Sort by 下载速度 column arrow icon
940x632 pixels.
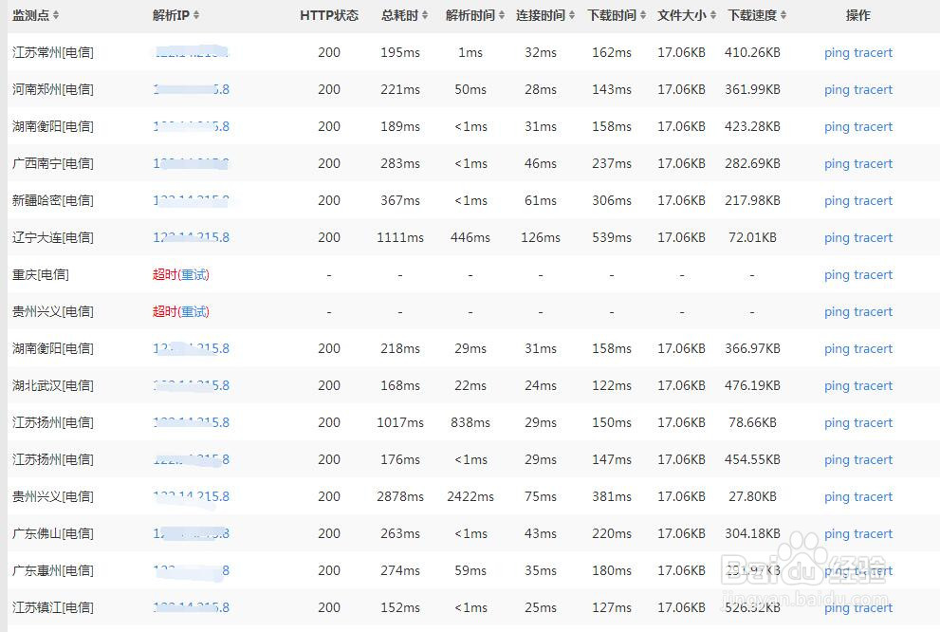click(x=783, y=15)
